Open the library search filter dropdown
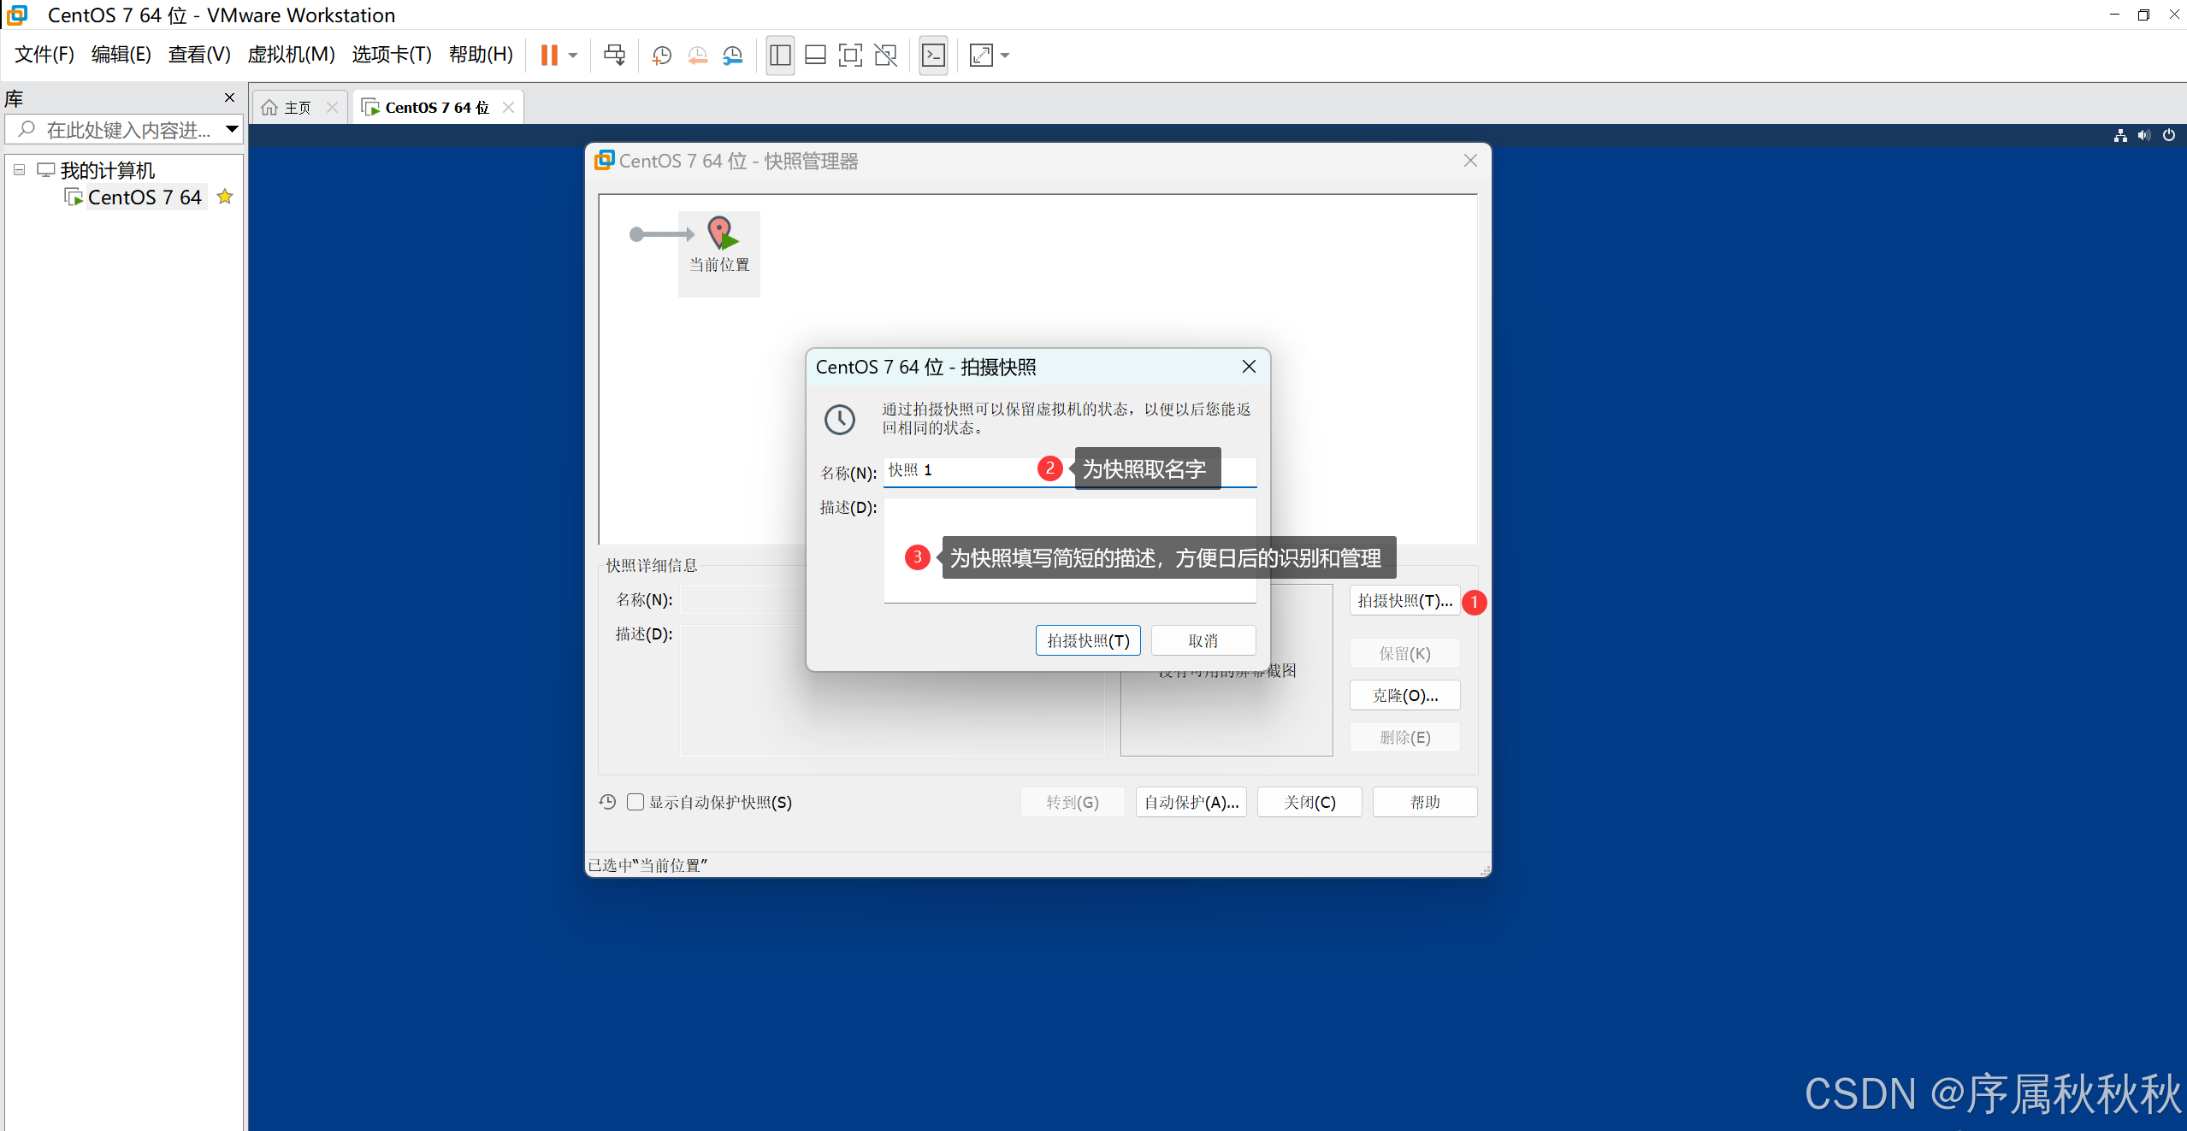 click(232, 129)
